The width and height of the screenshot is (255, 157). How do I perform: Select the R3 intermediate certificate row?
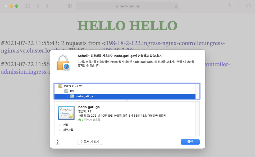pos(125,91)
